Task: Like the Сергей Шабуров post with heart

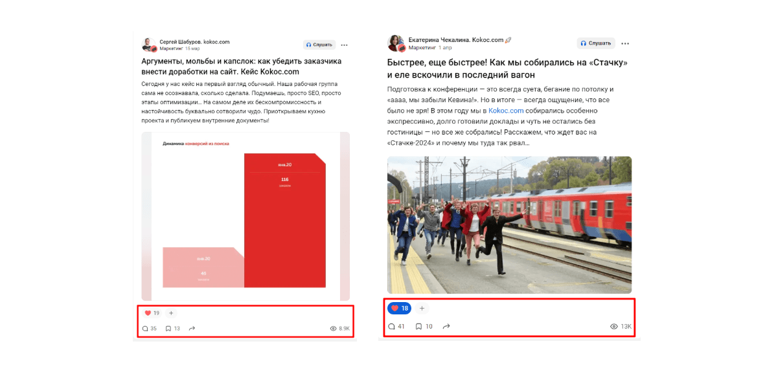Action: (152, 313)
